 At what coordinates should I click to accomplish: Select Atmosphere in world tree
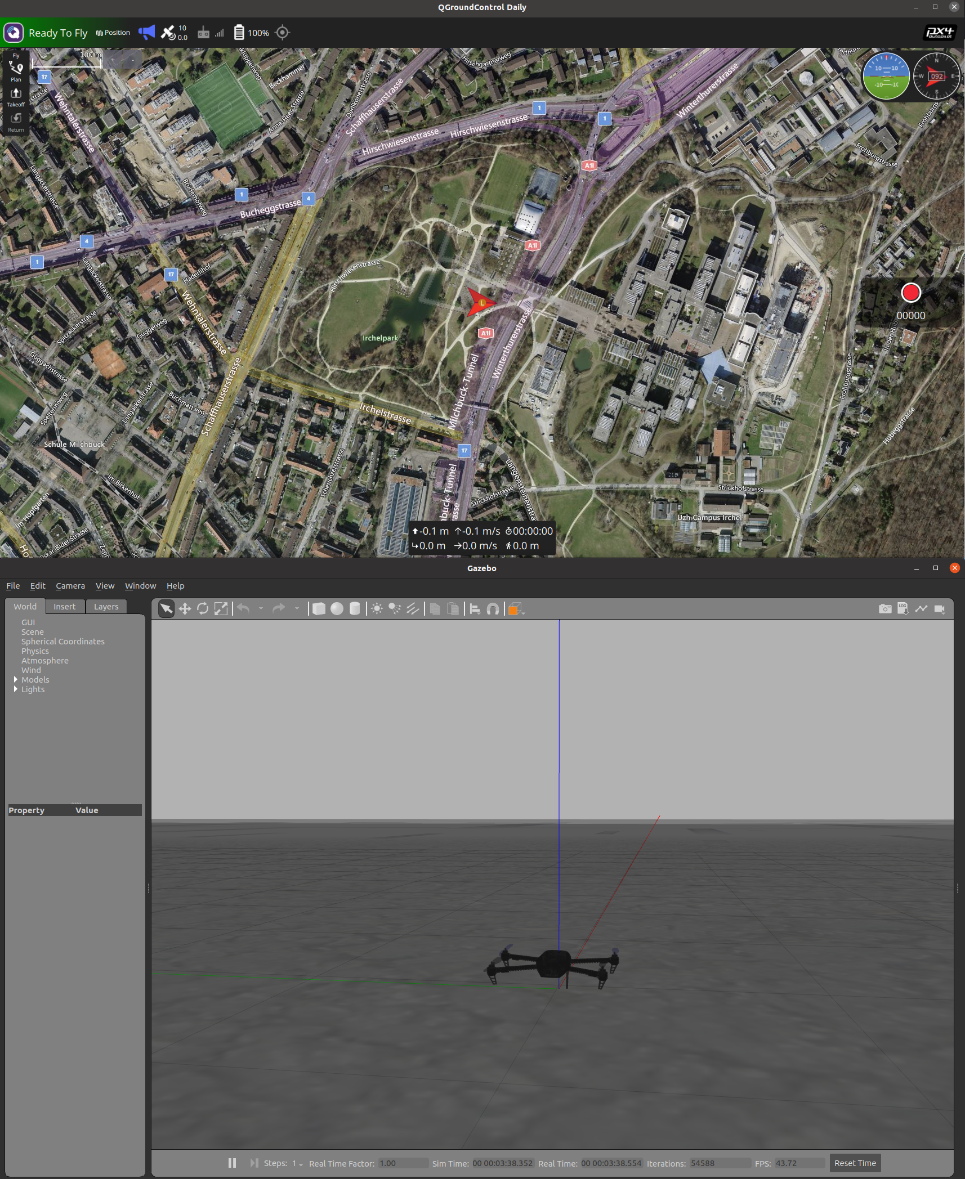(44, 660)
